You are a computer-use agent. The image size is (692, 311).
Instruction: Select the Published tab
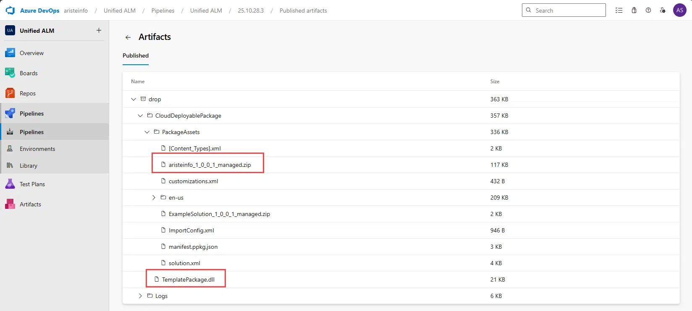click(x=136, y=55)
